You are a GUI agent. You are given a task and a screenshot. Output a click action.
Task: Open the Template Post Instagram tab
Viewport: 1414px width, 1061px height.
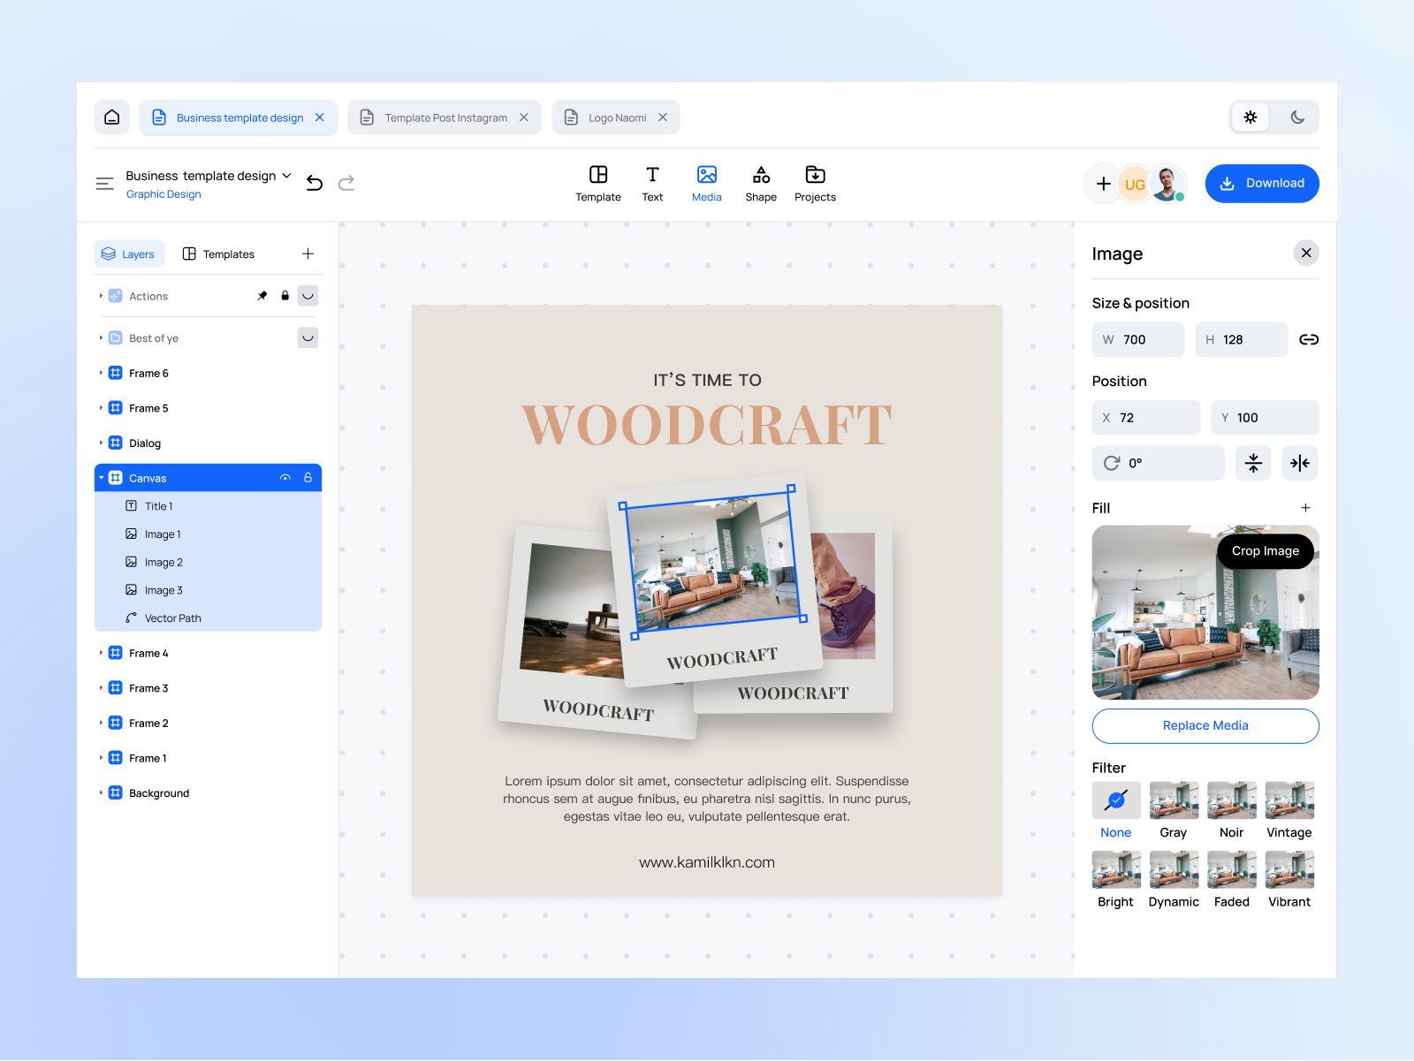(445, 117)
